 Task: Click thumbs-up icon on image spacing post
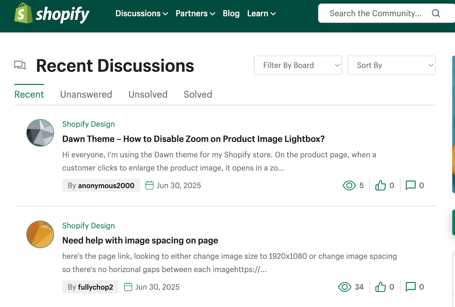(380, 287)
